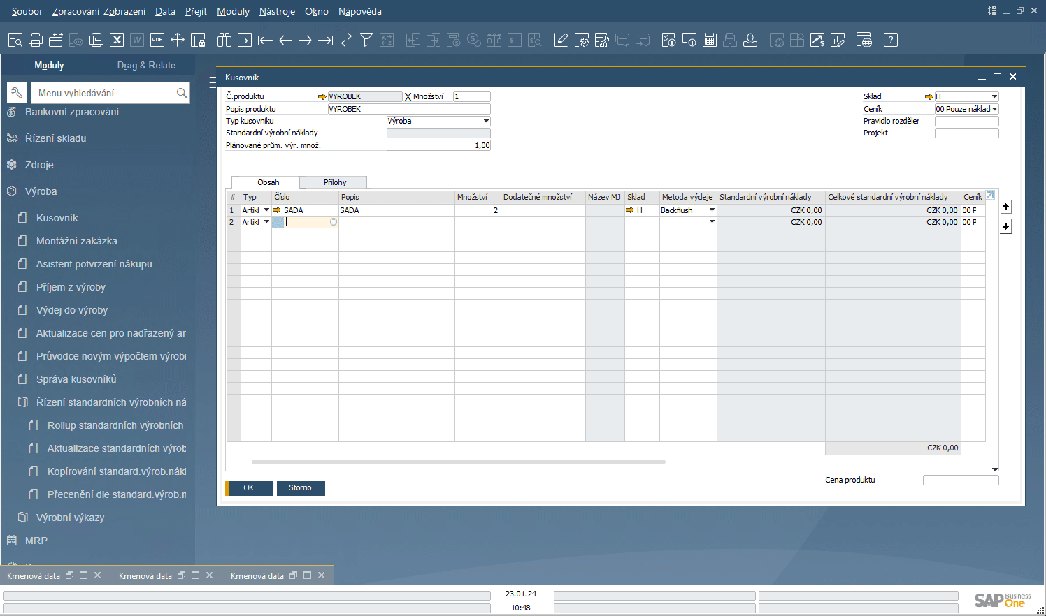Expand table with top-right corner icon

point(990,196)
